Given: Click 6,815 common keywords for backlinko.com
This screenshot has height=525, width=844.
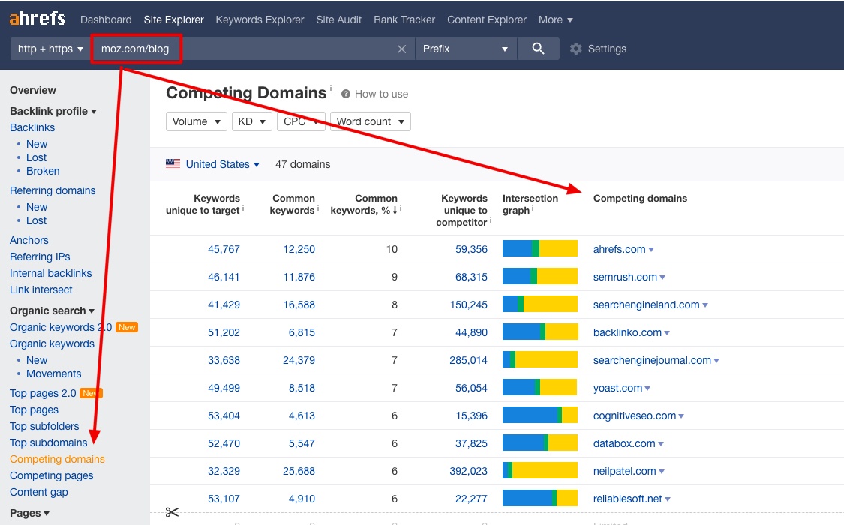Looking at the screenshot, I should click(x=302, y=333).
